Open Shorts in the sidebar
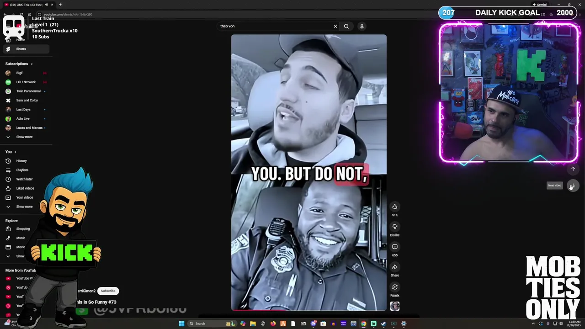Image resolution: width=585 pixels, height=329 pixels. click(x=26, y=49)
